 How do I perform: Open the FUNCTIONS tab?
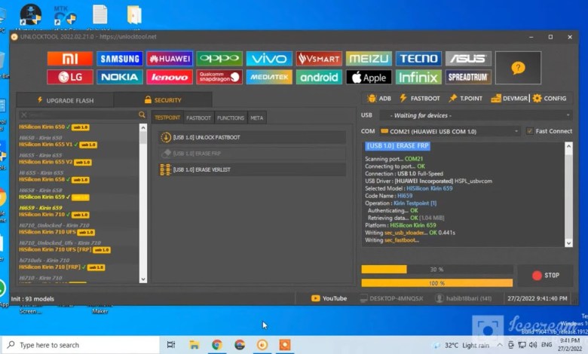(x=230, y=118)
